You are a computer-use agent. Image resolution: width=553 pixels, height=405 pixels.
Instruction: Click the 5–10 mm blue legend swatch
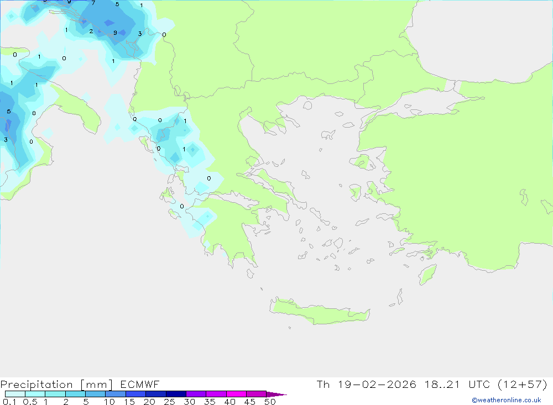(95, 394)
